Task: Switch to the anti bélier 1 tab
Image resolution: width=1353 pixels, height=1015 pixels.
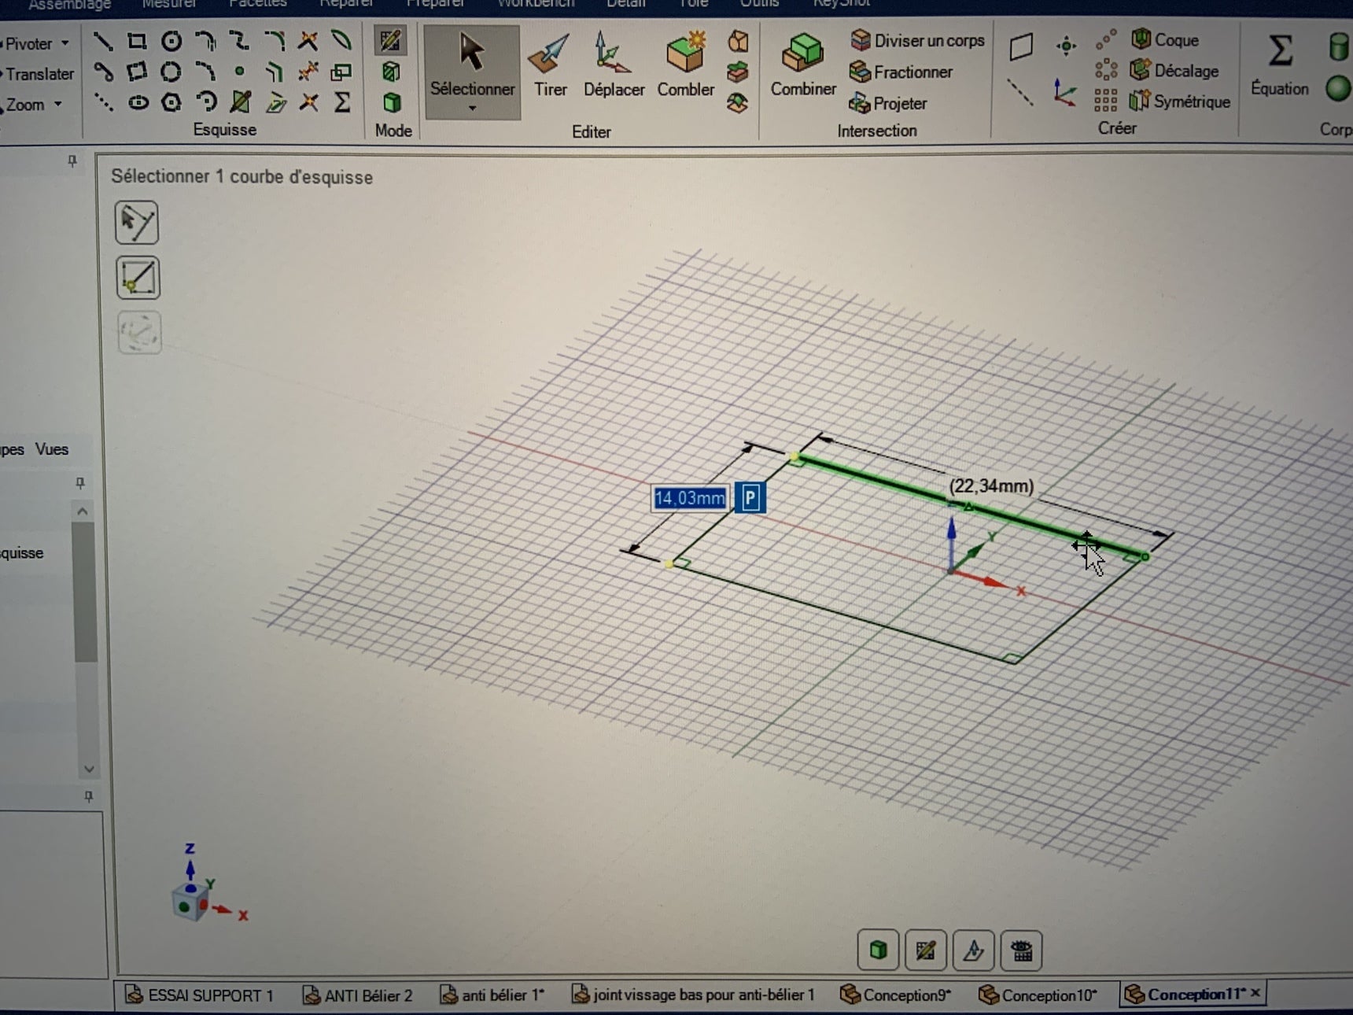Action: [x=492, y=995]
